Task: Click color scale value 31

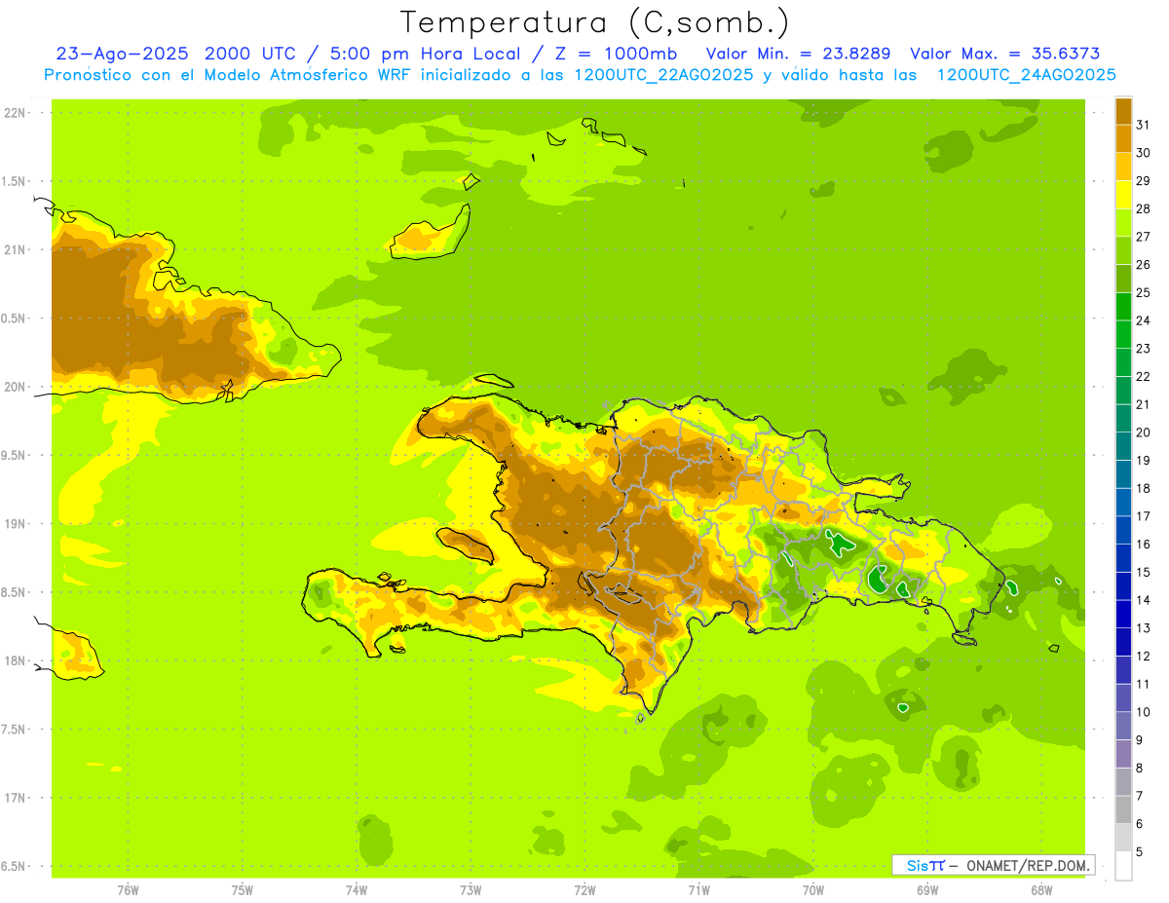Action: pyautogui.click(x=1143, y=125)
